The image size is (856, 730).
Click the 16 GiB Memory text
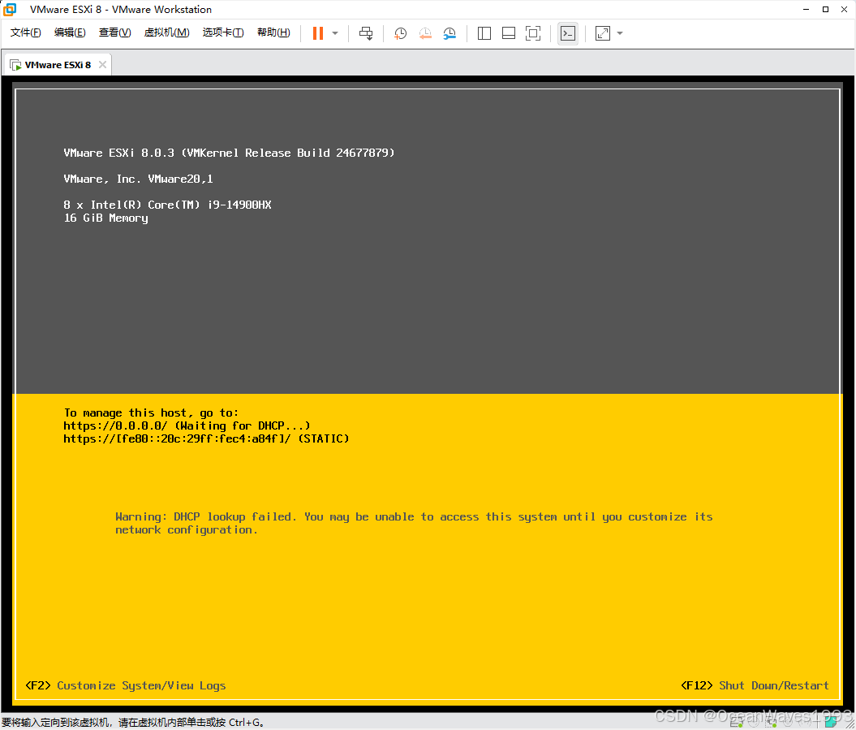click(x=106, y=218)
